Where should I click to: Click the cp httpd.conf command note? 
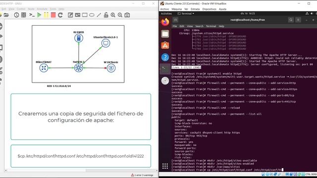(81, 156)
